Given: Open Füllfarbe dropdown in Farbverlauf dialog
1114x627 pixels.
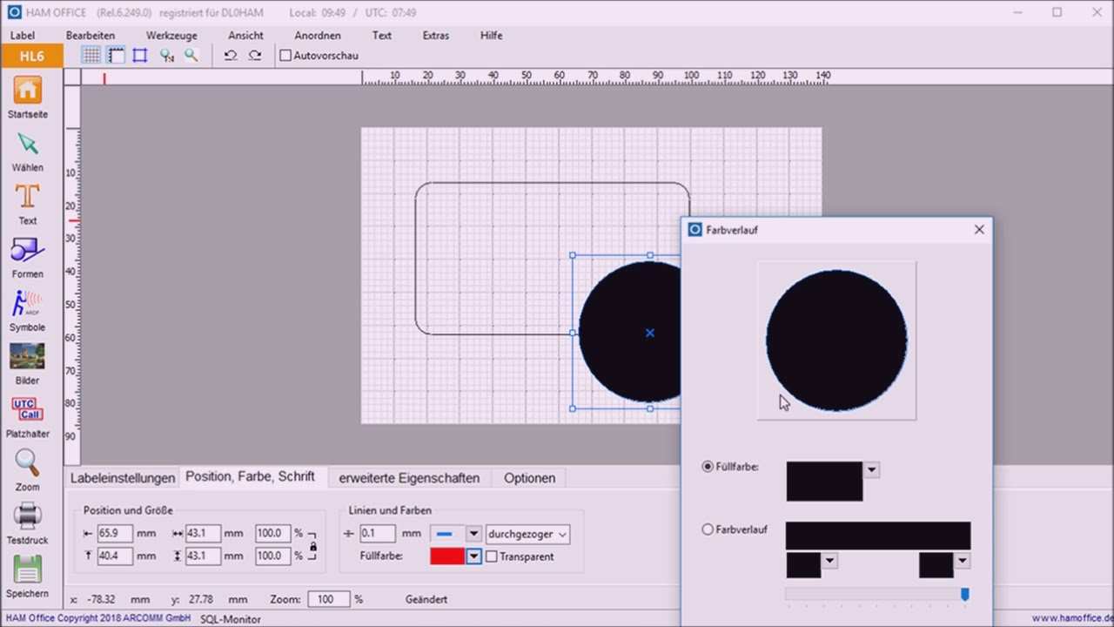Looking at the screenshot, I should pyautogui.click(x=871, y=470).
